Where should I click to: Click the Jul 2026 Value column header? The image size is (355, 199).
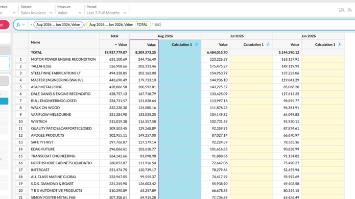(216, 44)
